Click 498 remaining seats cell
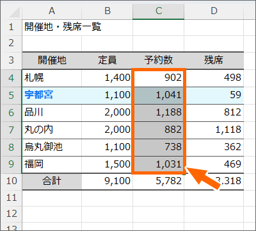The width and height of the screenshot is (256, 231). tap(214, 78)
